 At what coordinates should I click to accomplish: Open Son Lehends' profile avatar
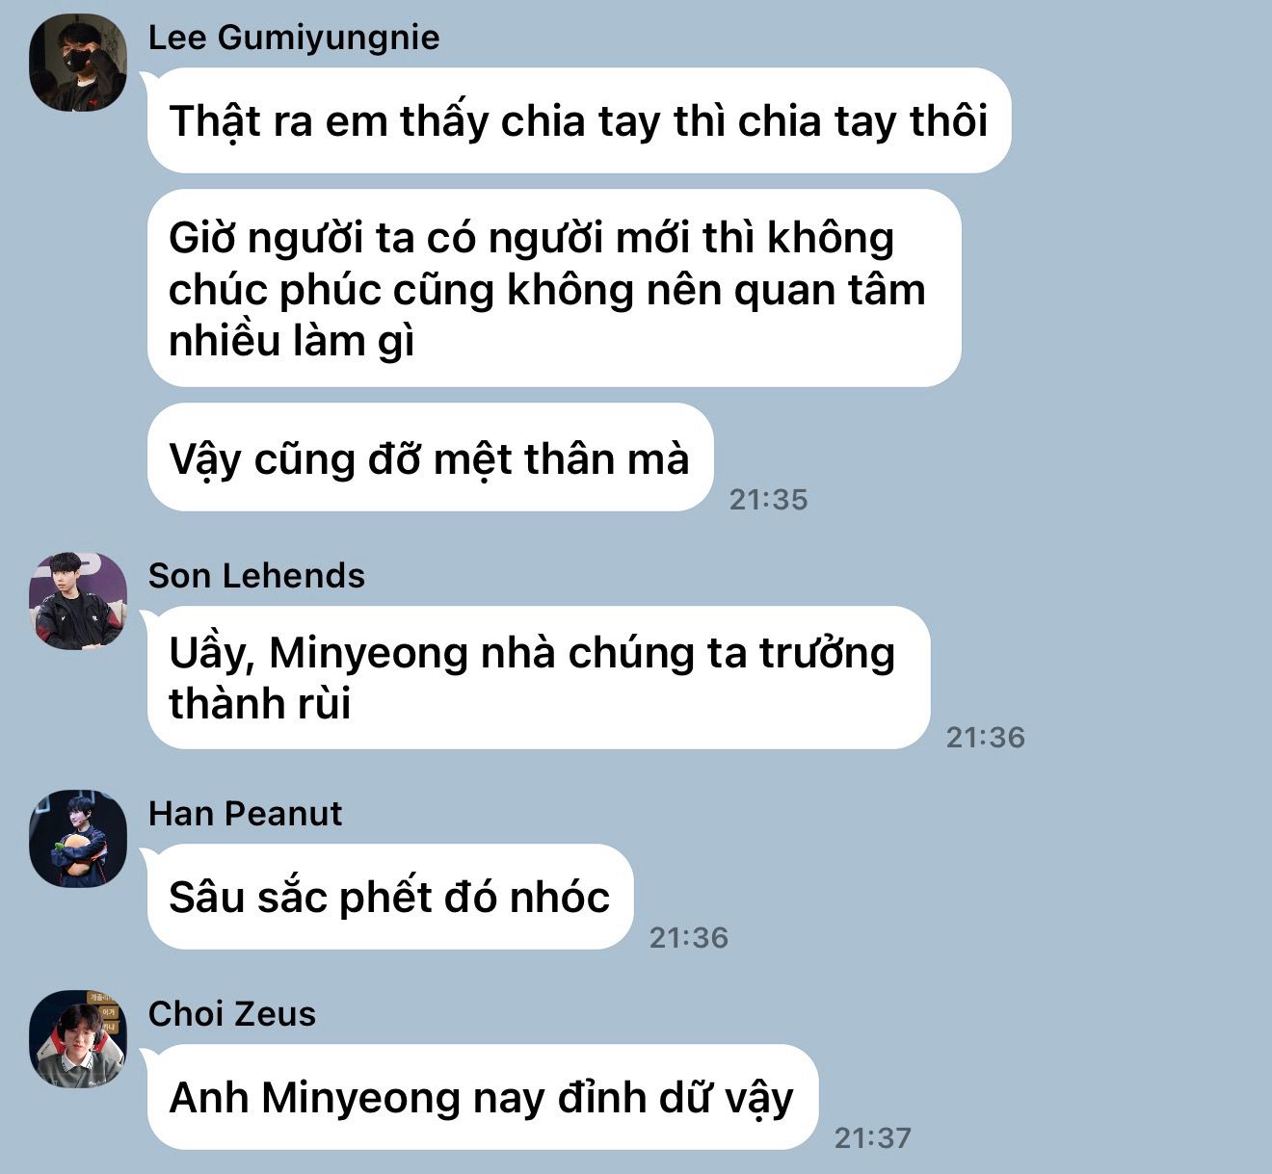[78, 601]
